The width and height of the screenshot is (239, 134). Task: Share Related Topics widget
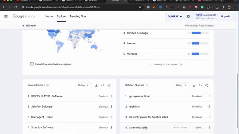109,85
